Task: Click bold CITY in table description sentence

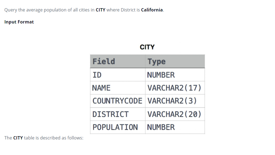Action: pyautogui.click(x=18, y=138)
